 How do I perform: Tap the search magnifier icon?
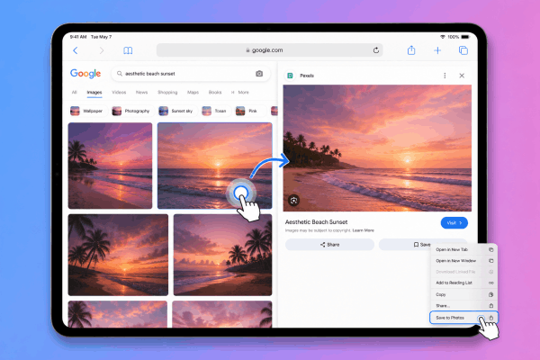pyautogui.click(x=120, y=74)
